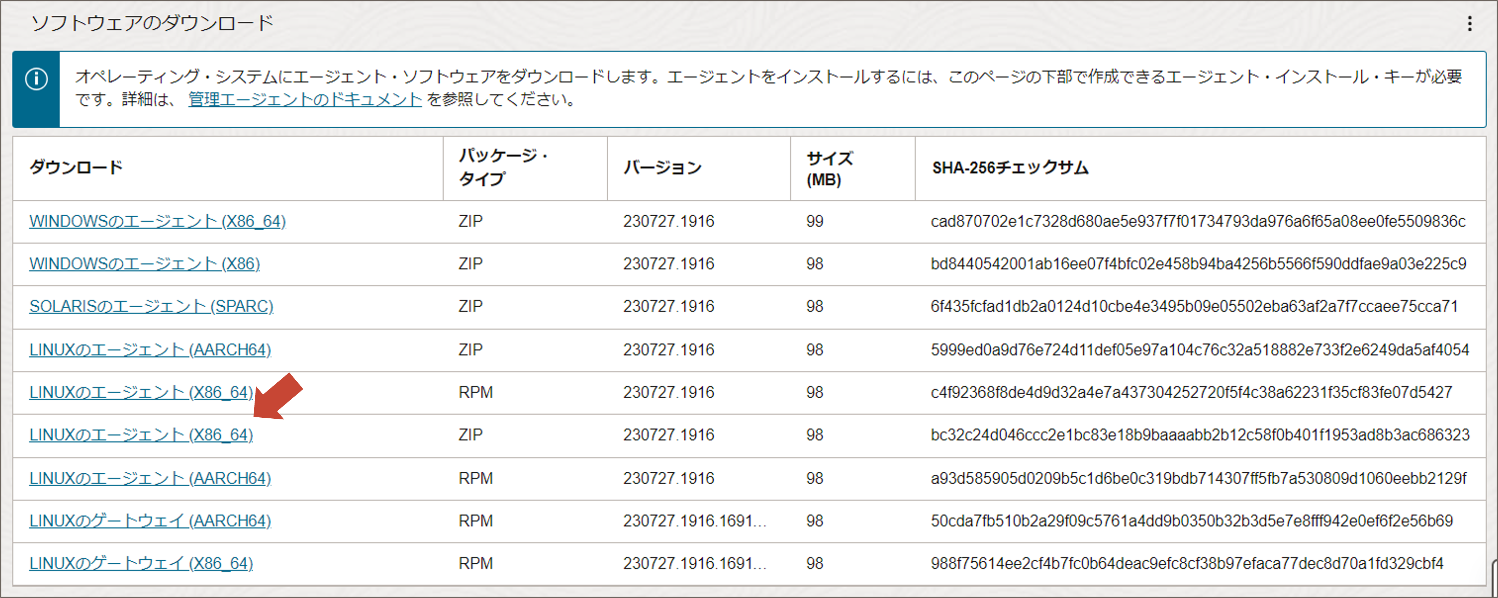Screen dimensions: 1498x598
Task: Click the checksum starting with c4f92368
Action: point(1191,393)
